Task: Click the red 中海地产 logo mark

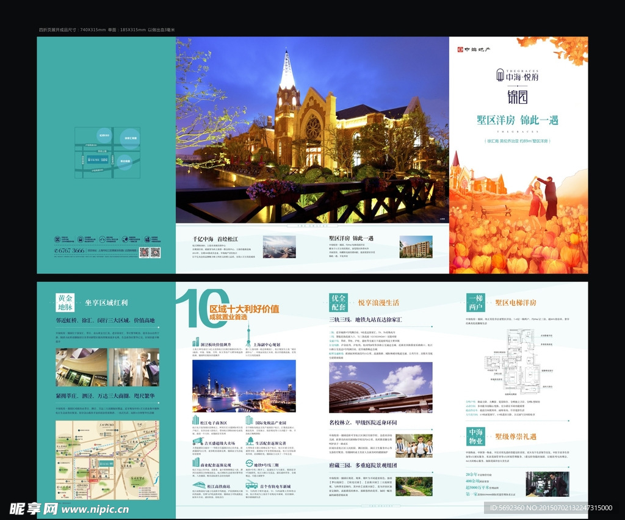Action: point(460,49)
